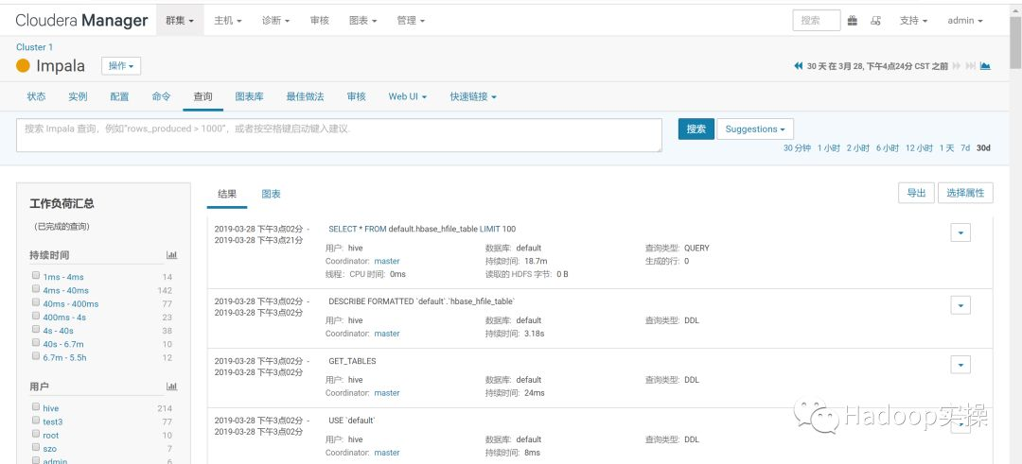This screenshot has height=464, width=1022.
Task: Open the 快速链接 dropdown
Action: (473, 96)
